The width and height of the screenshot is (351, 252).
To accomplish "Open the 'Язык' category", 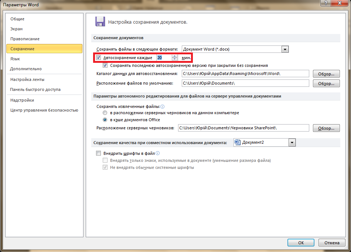I will [x=44, y=59].
